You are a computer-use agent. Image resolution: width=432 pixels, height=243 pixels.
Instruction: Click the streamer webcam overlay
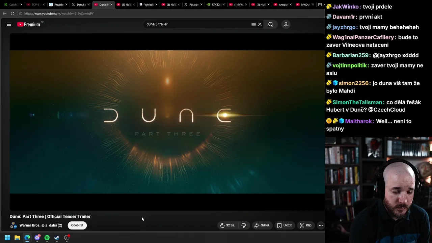coord(378,190)
